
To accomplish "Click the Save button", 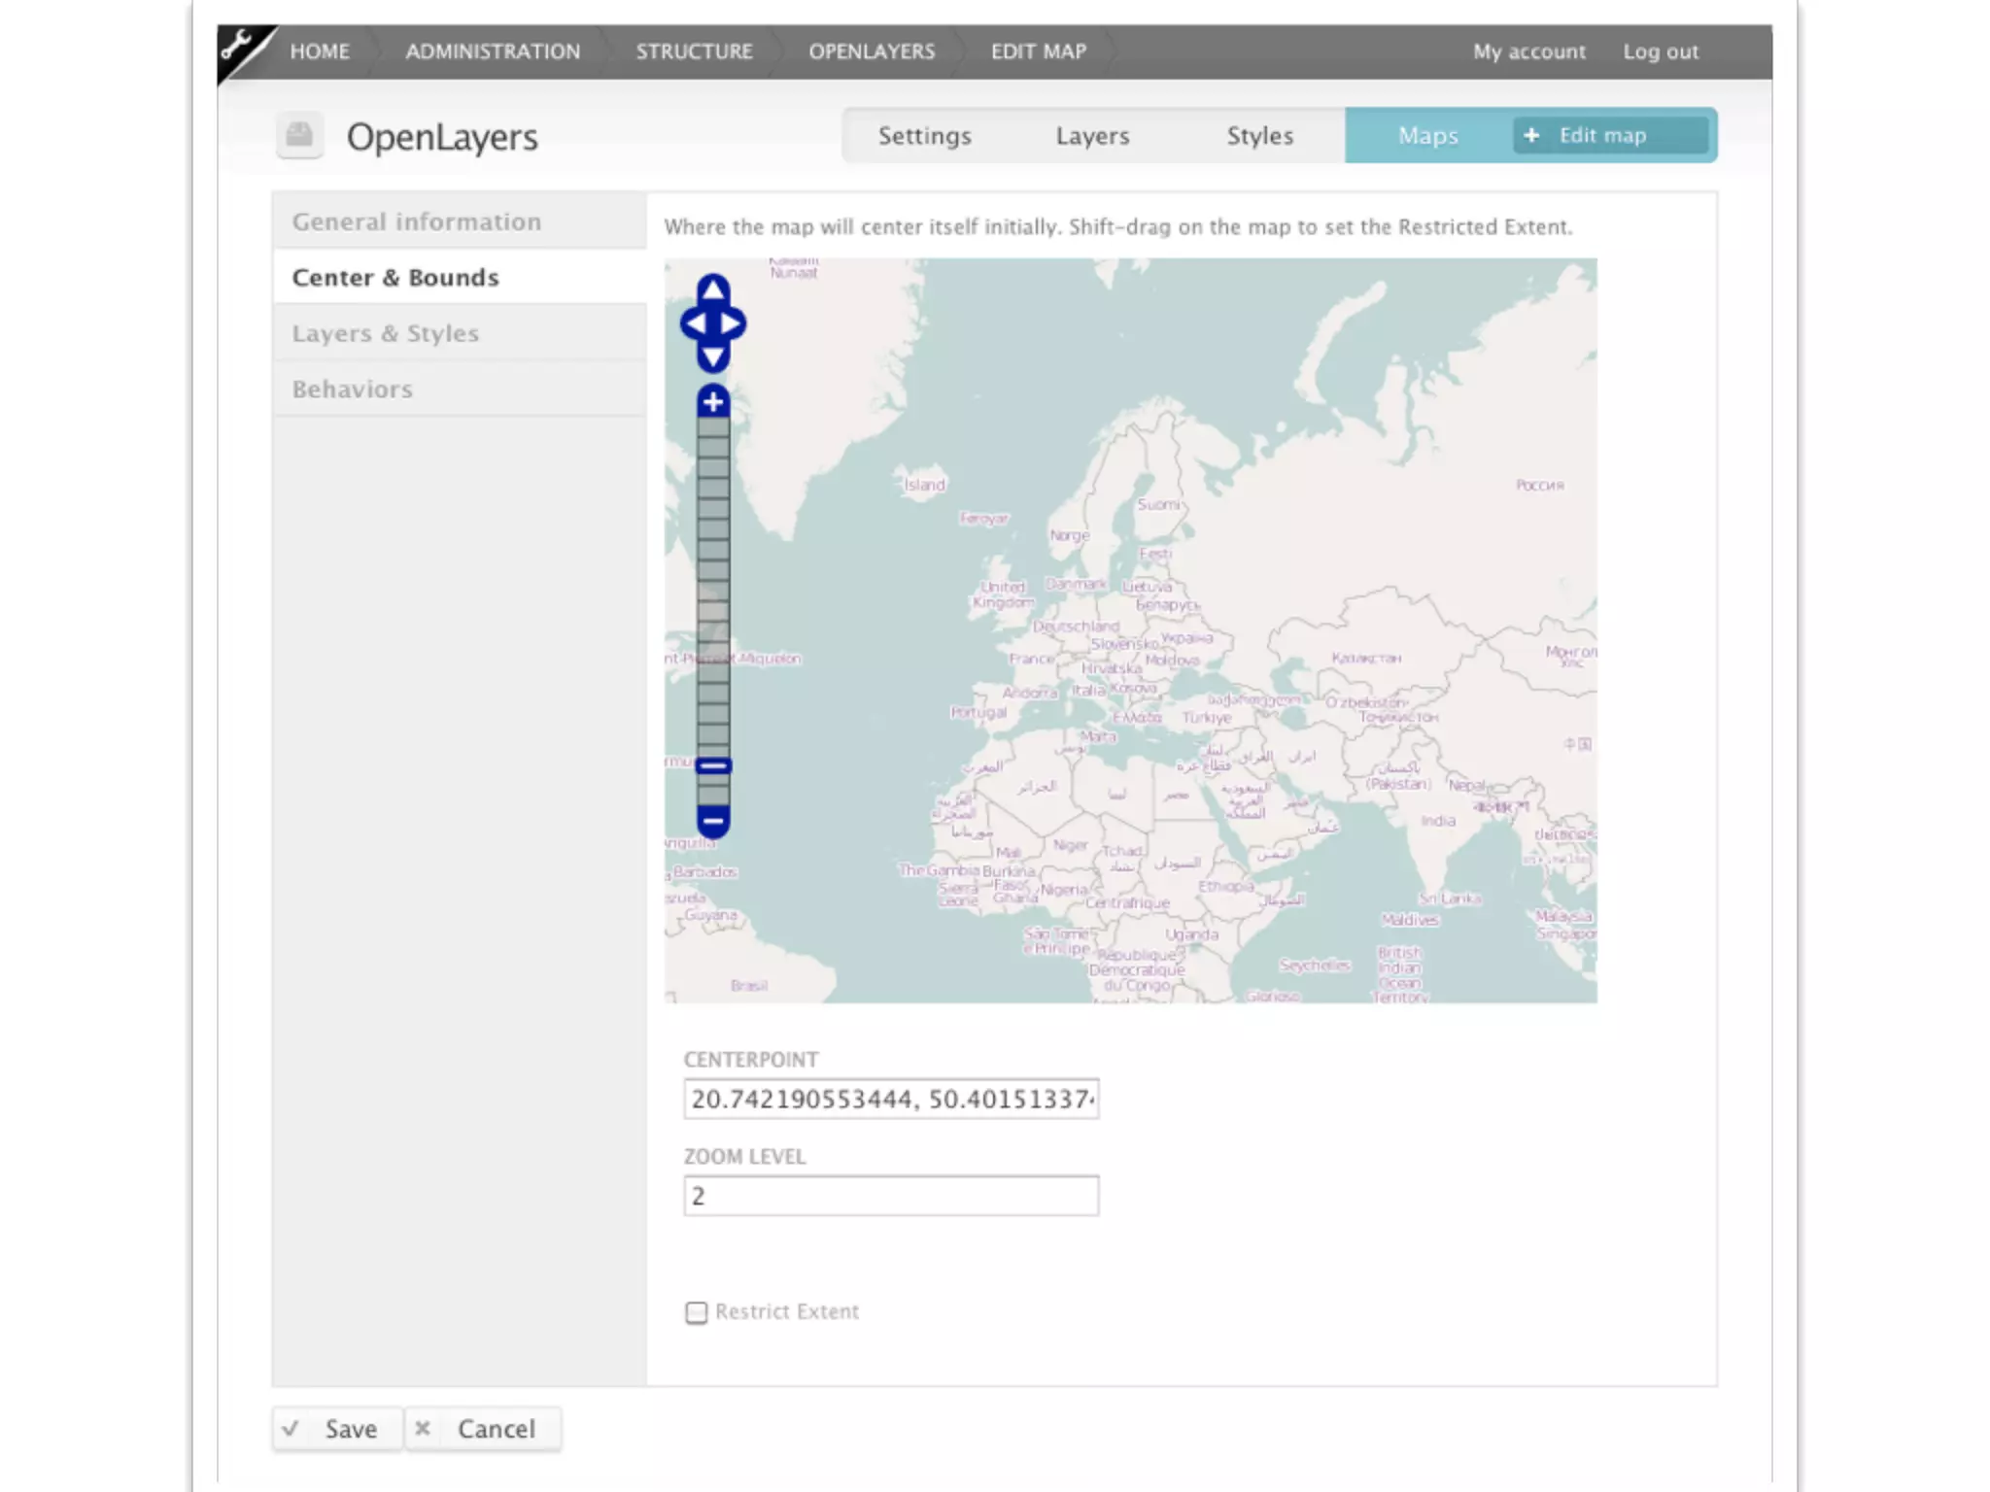I will click(x=337, y=1429).
